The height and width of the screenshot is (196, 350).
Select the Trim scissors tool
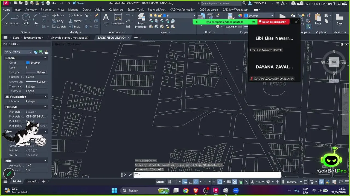[x=87, y=15]
